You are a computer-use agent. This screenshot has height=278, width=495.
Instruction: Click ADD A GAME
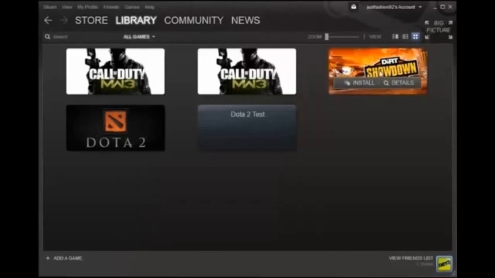(x=64, y=258)
